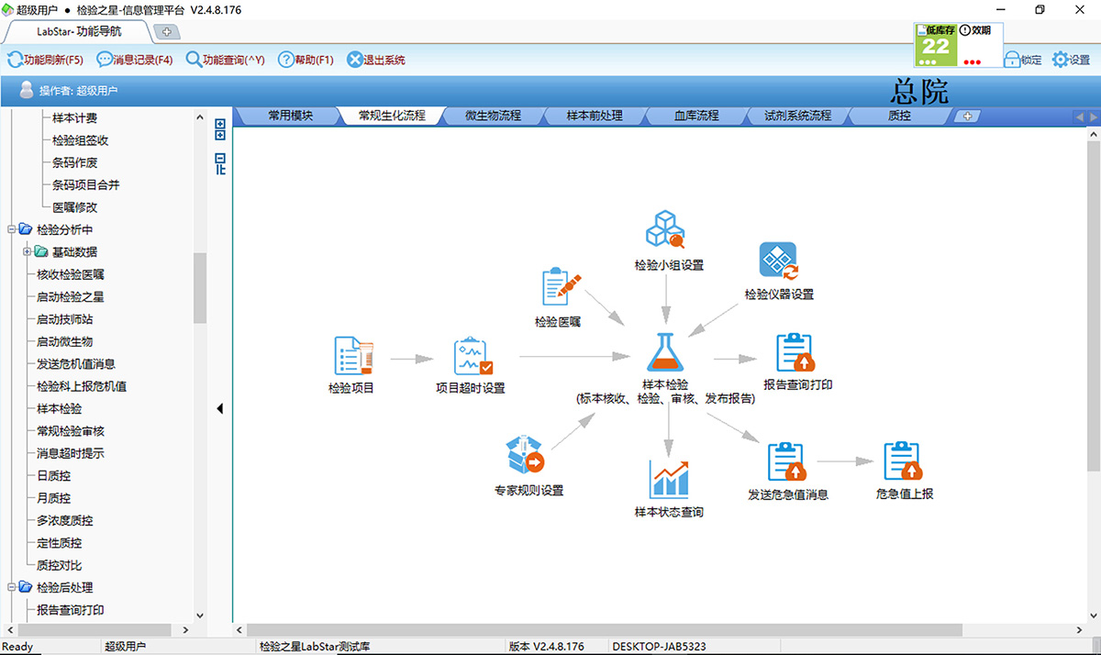The width and height of the screenshot is (1101, 655).
Task: Switch to the 样本前处理 tab
Action: pos(595,116)
